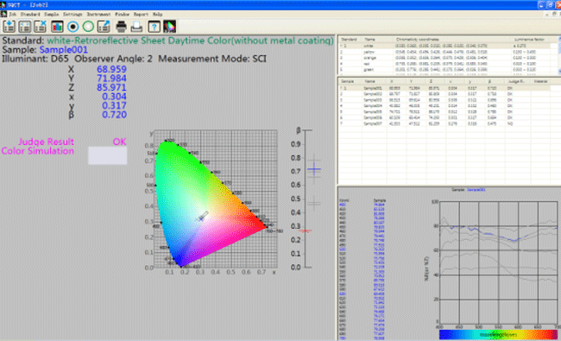Click the Color Simulation swatch
The image size is (561, 341).
[x=107, y=155]
